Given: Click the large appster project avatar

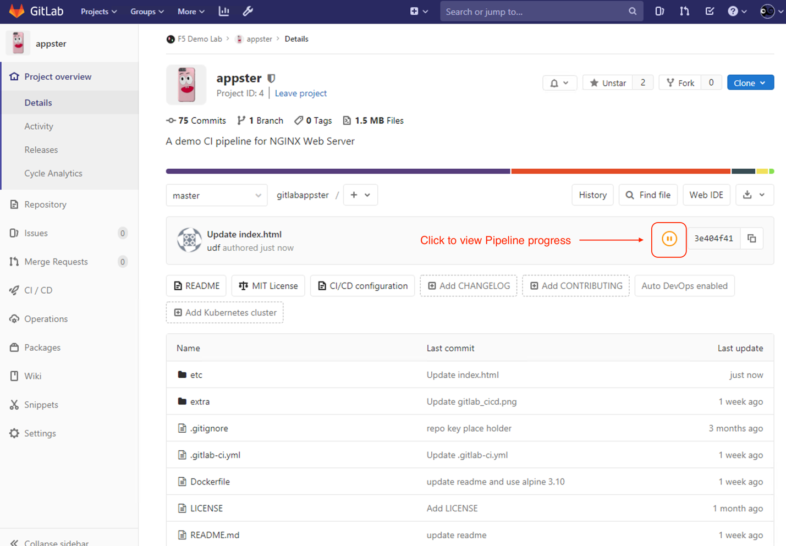Looking at the screenshot, I should click(x=186, y=85).
